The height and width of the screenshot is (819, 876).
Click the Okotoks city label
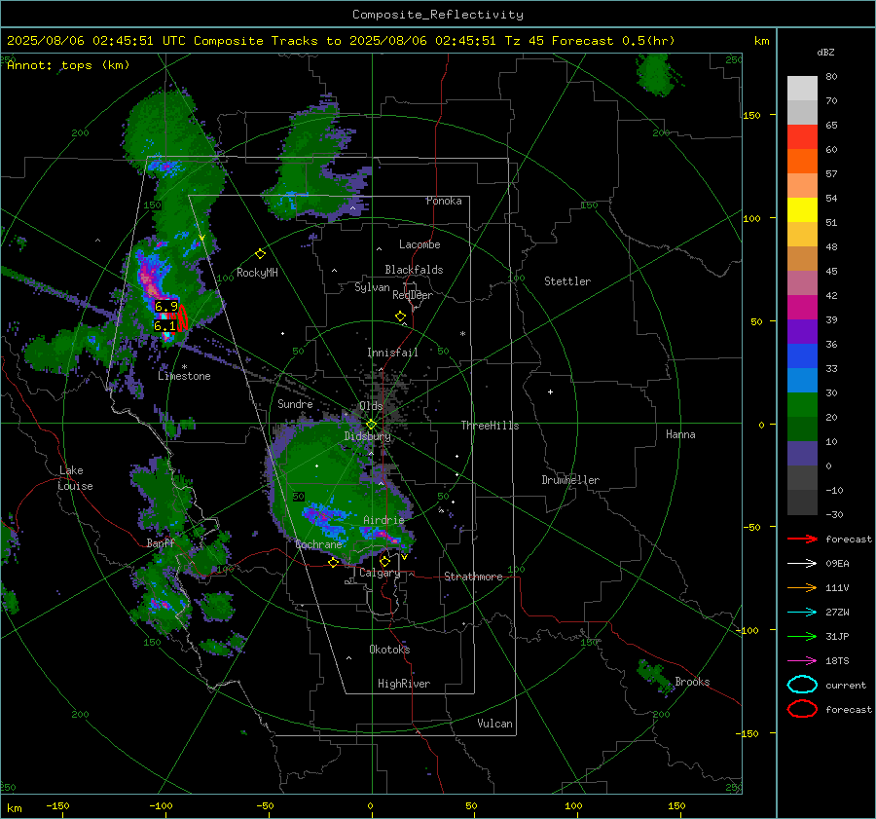tap(389, 650)
